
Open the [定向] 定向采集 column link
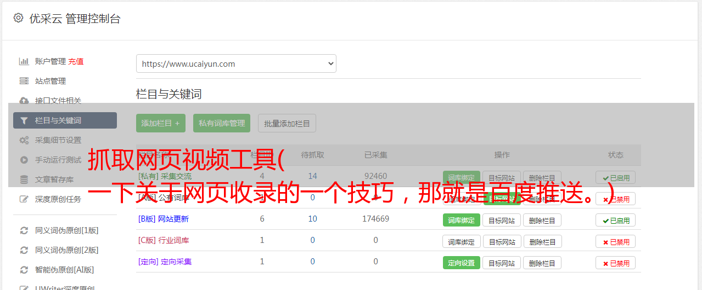[165, 262]
